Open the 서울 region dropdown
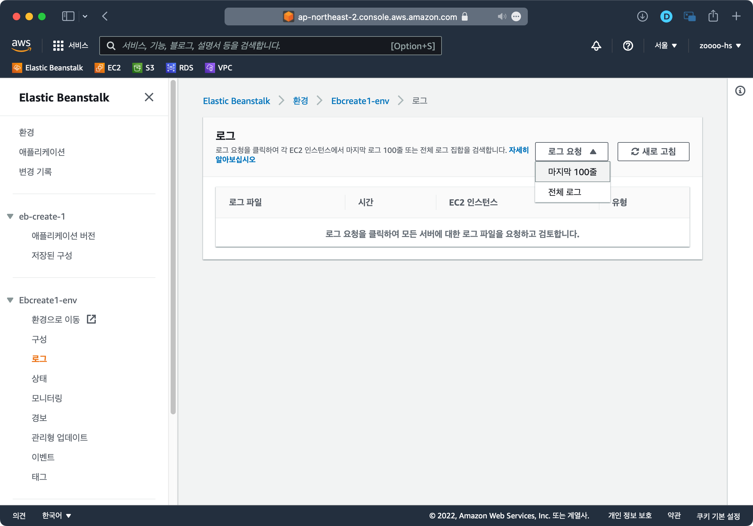Screen dimensions: 753x526 666,46
